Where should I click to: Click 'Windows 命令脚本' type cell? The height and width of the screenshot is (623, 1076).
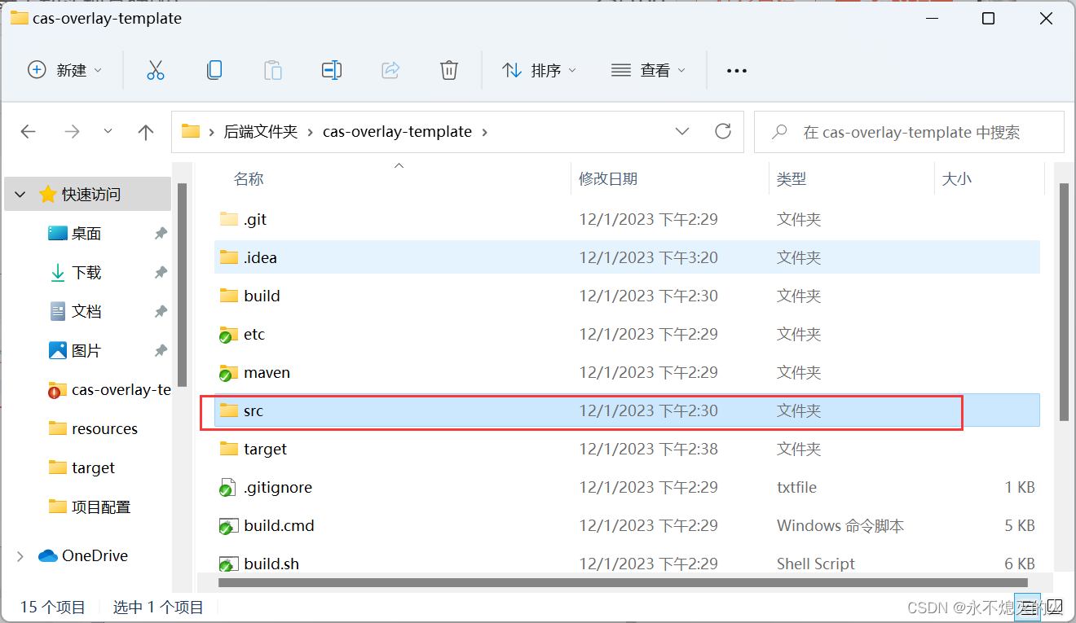click(x=840, y=526)
